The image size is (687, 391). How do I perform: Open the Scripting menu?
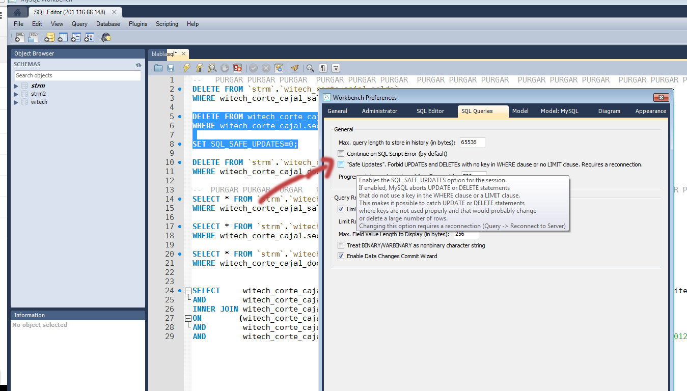(x=167, y=24)
